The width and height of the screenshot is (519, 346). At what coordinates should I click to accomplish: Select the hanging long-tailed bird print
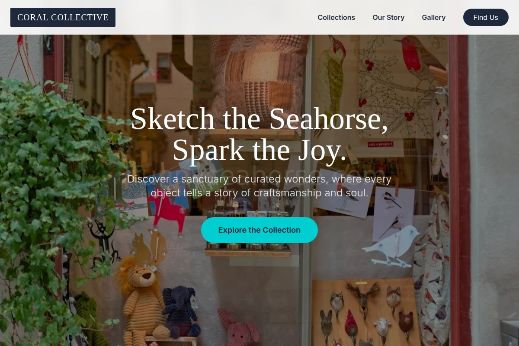(394, 214)
